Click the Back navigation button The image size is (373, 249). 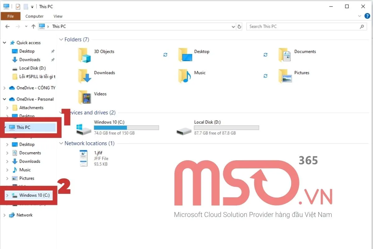pos(7,26)
